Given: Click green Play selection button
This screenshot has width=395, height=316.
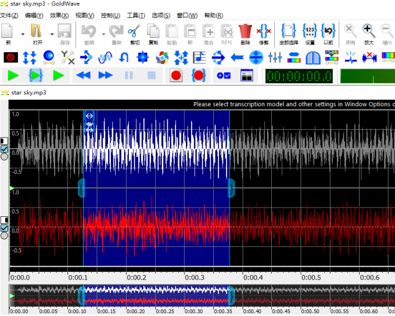Looking at the screenshot, I should [36, 75].
